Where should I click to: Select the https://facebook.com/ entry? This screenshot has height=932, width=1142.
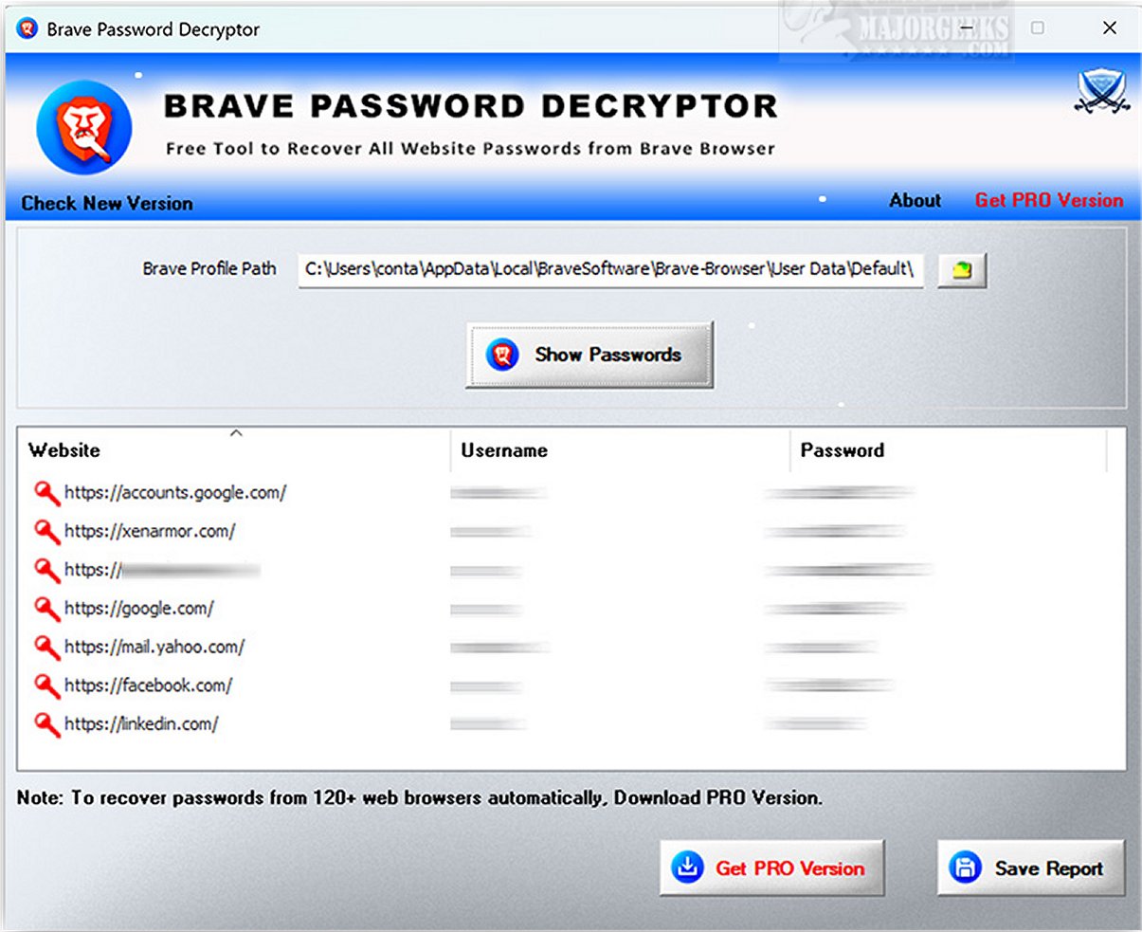pos(148,685)
